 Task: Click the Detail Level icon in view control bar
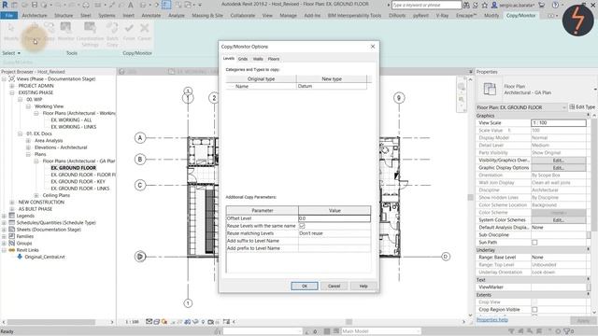pyautogui.click(x=149, y=322)
